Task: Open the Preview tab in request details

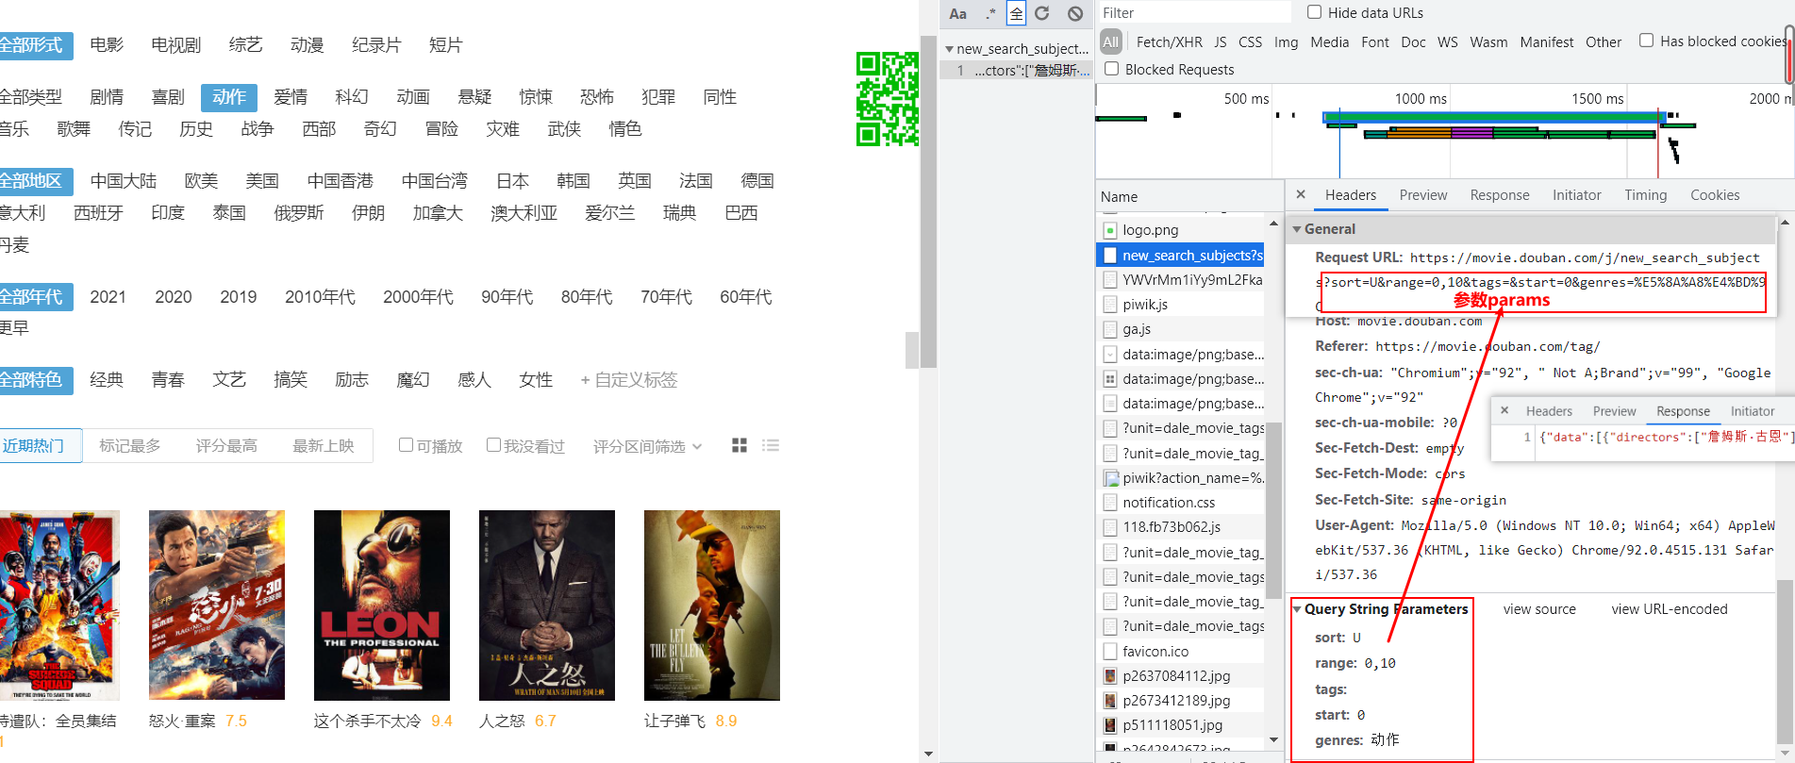Action: 1422,195
